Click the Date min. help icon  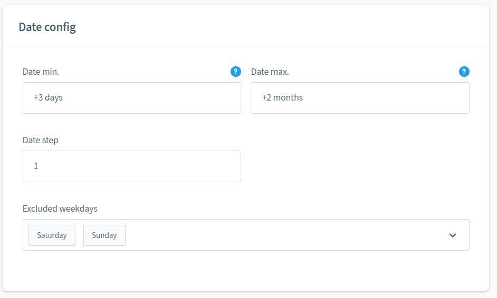pyautogui.click(x=236, y=72)
